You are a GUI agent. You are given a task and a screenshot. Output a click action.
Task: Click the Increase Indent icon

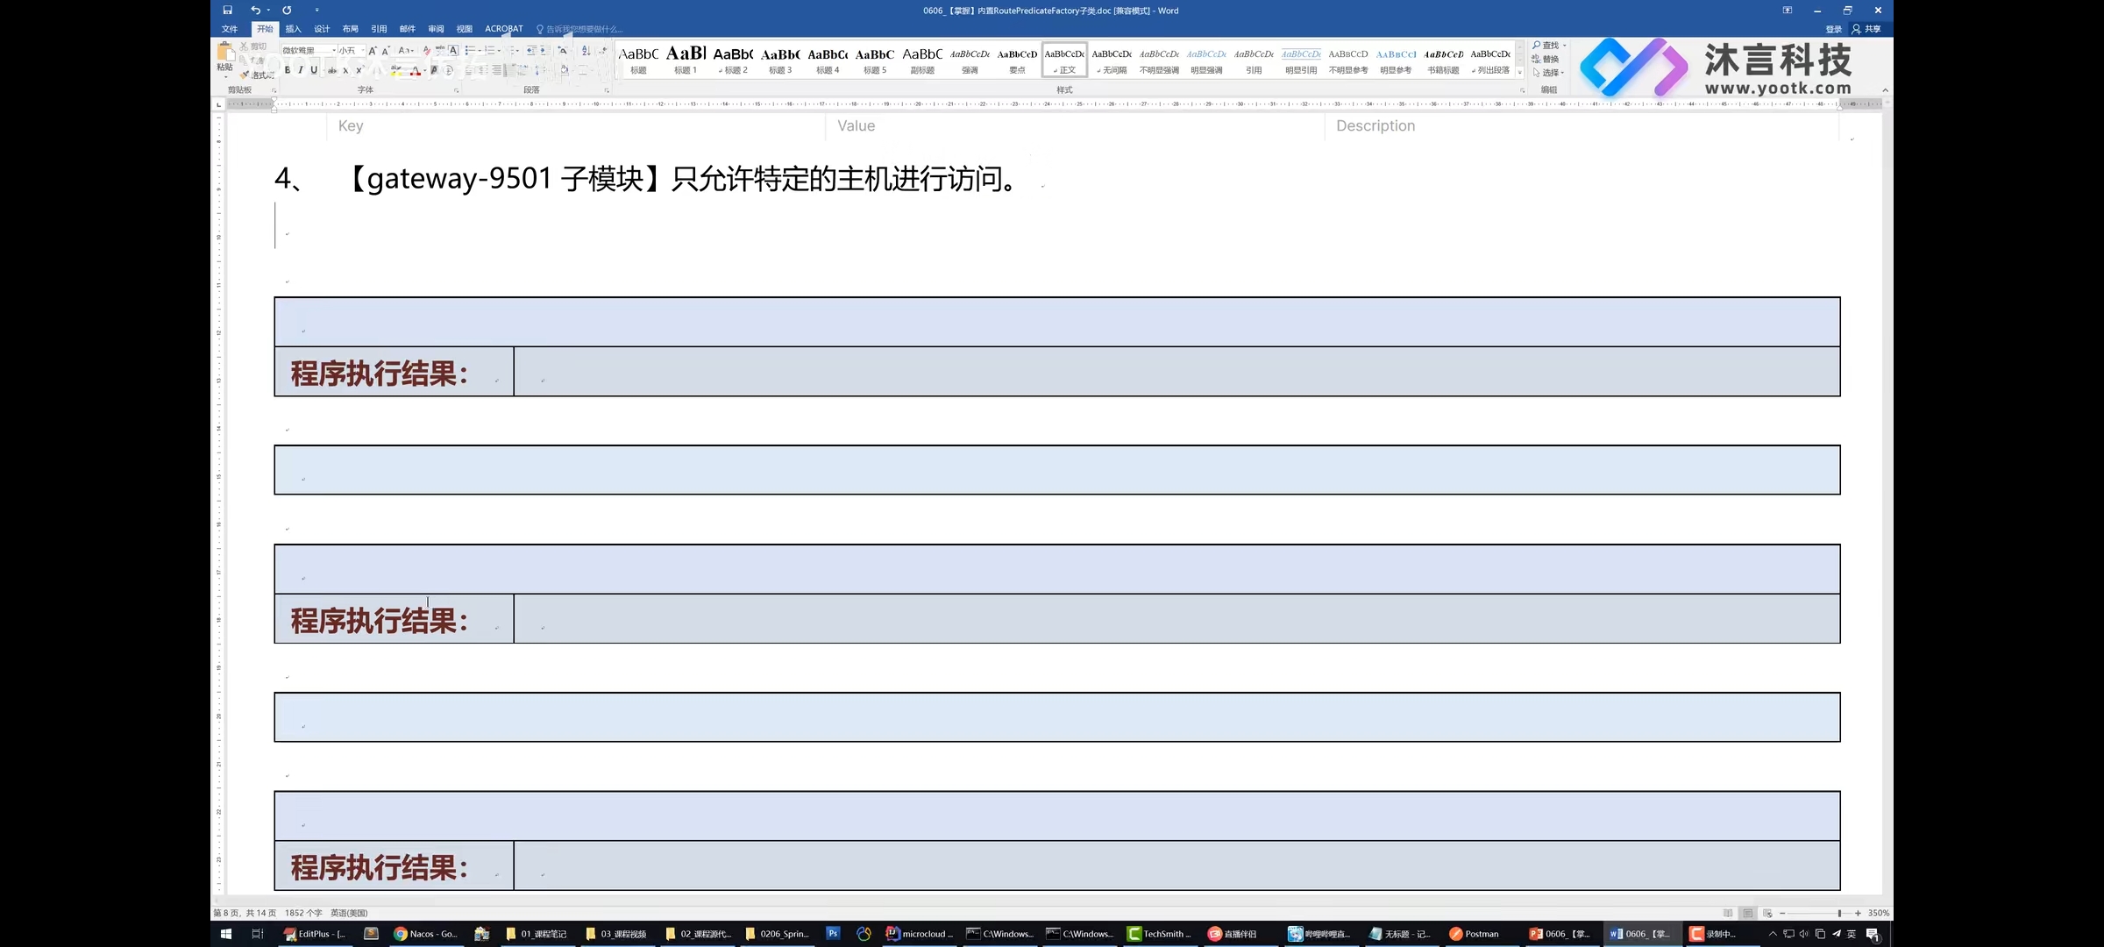click(544, 51)
